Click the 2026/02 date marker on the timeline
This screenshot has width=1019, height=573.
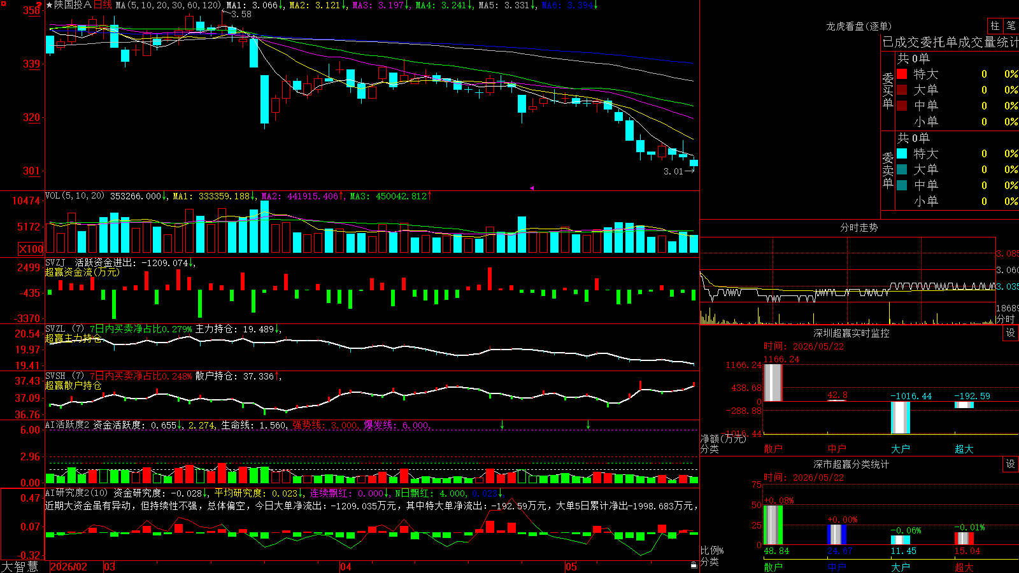point(69,567)
